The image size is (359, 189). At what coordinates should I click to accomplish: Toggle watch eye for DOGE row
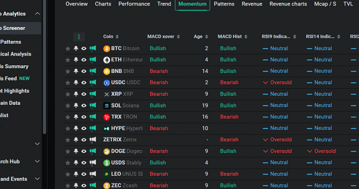coord(84,151)
